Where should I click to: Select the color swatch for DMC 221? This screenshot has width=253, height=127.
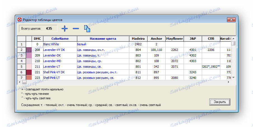click(29, 72)
